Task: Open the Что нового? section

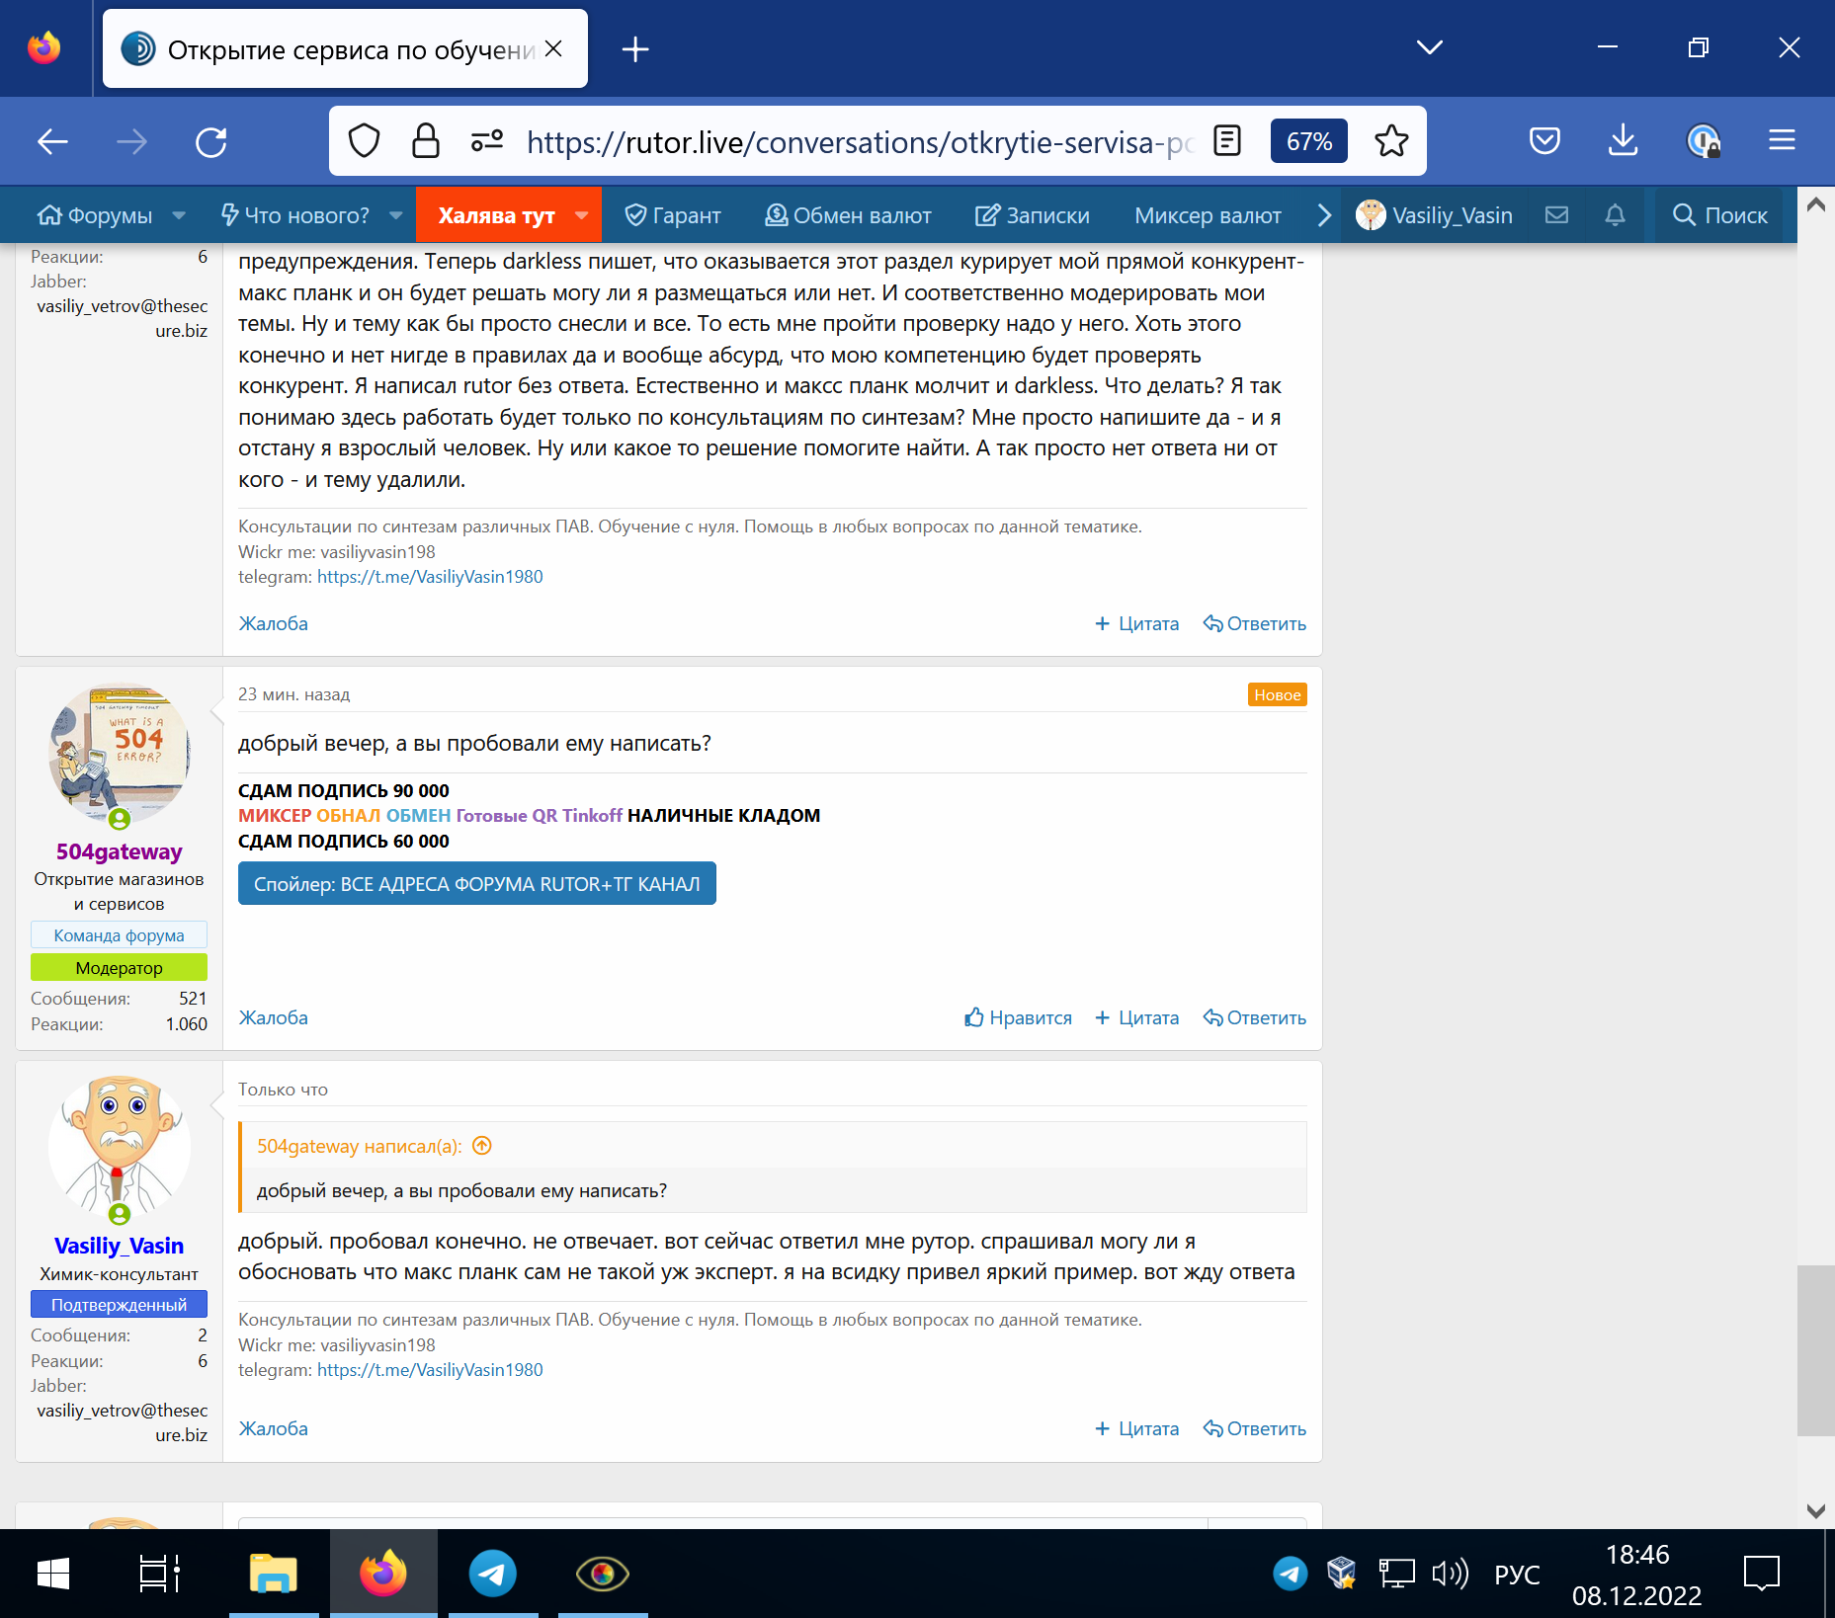Action: click(x=294, y=215)
